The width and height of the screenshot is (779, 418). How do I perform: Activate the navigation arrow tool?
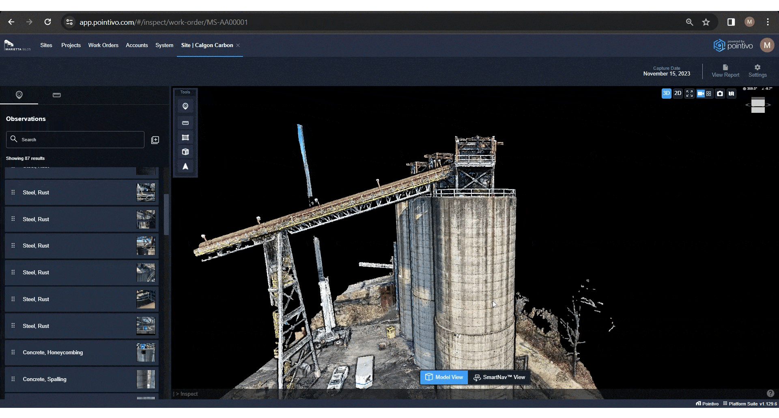coord(185,167)
